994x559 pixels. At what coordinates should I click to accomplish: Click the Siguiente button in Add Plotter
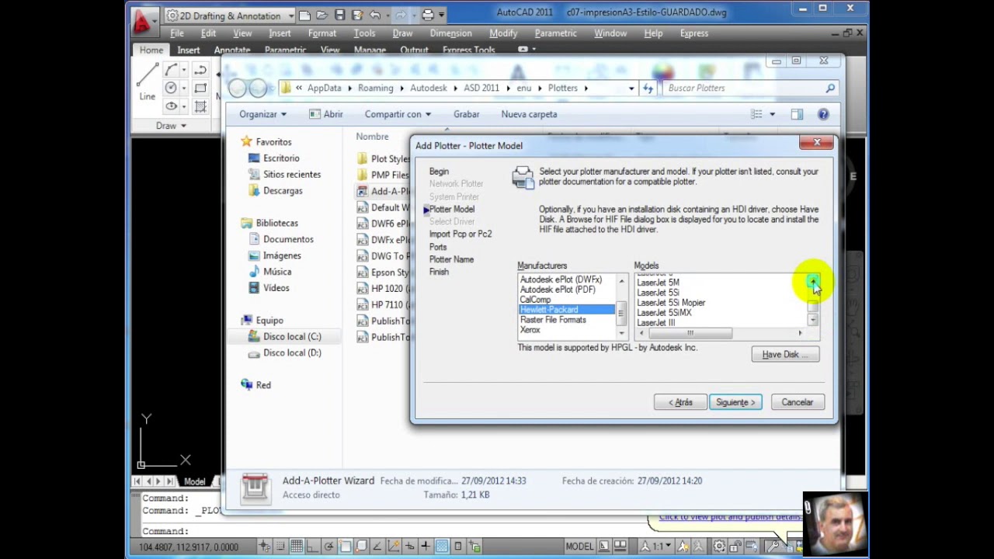735,402
